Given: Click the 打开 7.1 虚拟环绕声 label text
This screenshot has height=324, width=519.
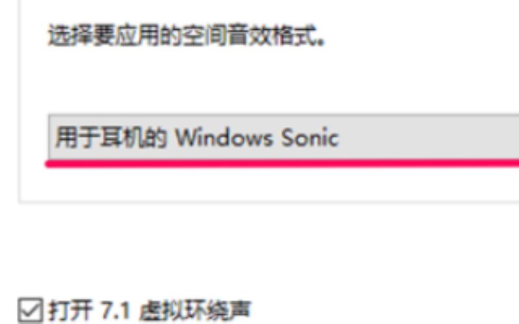Looking at the screenshot, I should tap(150, 310).
